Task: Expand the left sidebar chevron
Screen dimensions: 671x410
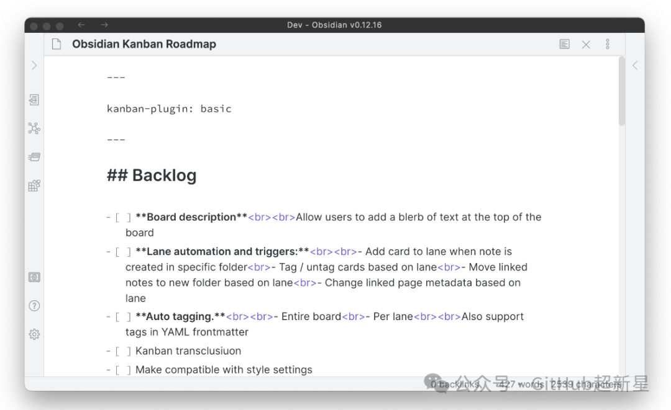Action: [34, 65]
